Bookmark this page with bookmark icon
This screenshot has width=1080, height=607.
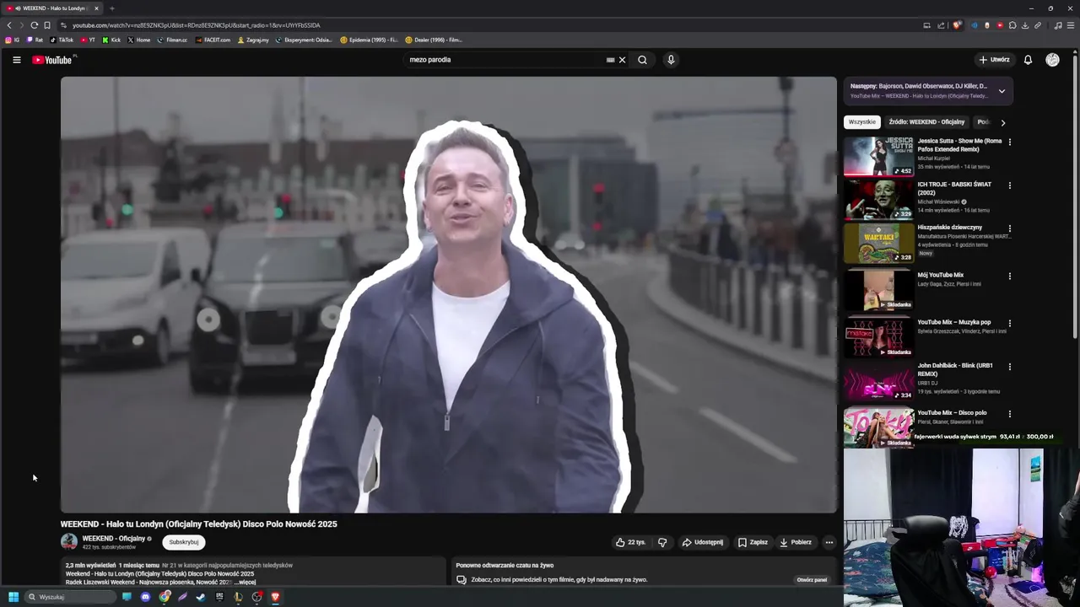[x=47, y=25]
